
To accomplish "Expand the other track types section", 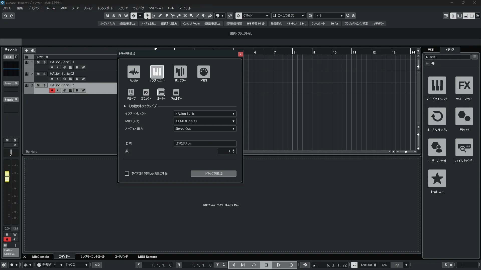I will (x=125, y=106).
